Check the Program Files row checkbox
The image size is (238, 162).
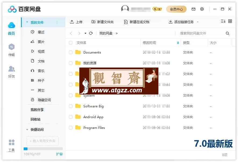point(70,128)
